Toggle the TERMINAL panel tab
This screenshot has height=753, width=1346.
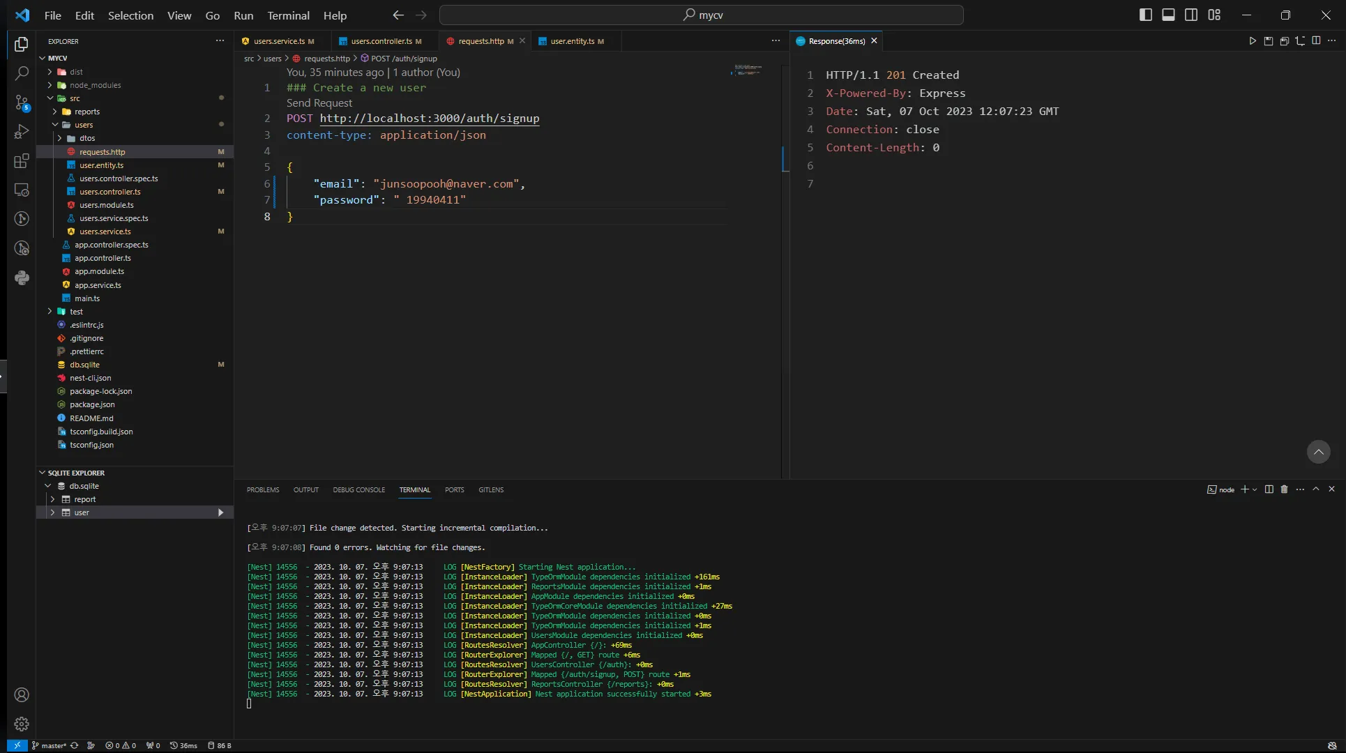pyautogui.click(x=415, y=489)
